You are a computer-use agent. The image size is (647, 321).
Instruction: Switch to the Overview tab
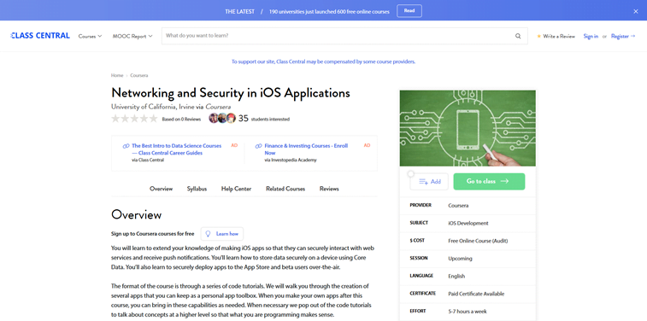pos(161,189)
